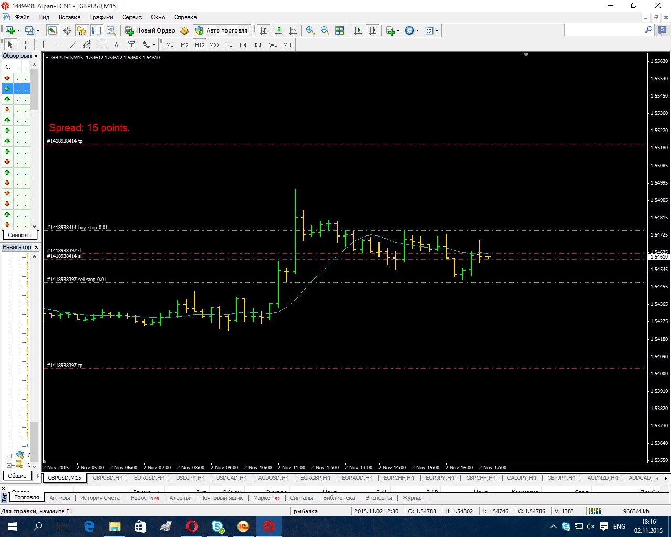Switch to bar chart mode
Screen dimensions: 671x537
pos(264,30)
